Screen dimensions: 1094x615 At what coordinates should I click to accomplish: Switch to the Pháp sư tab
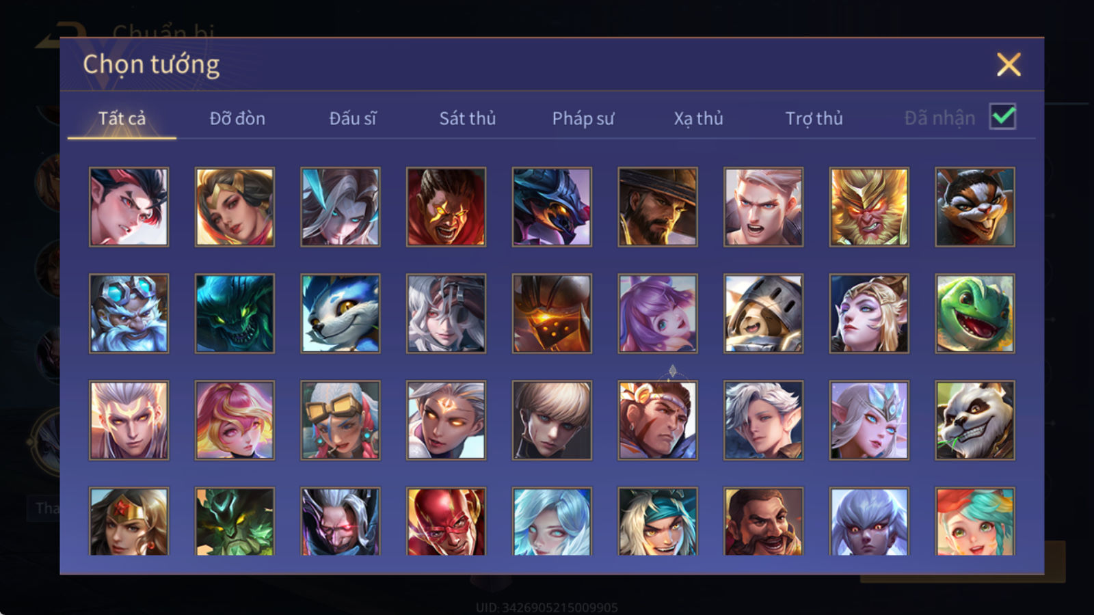(583, 118)
